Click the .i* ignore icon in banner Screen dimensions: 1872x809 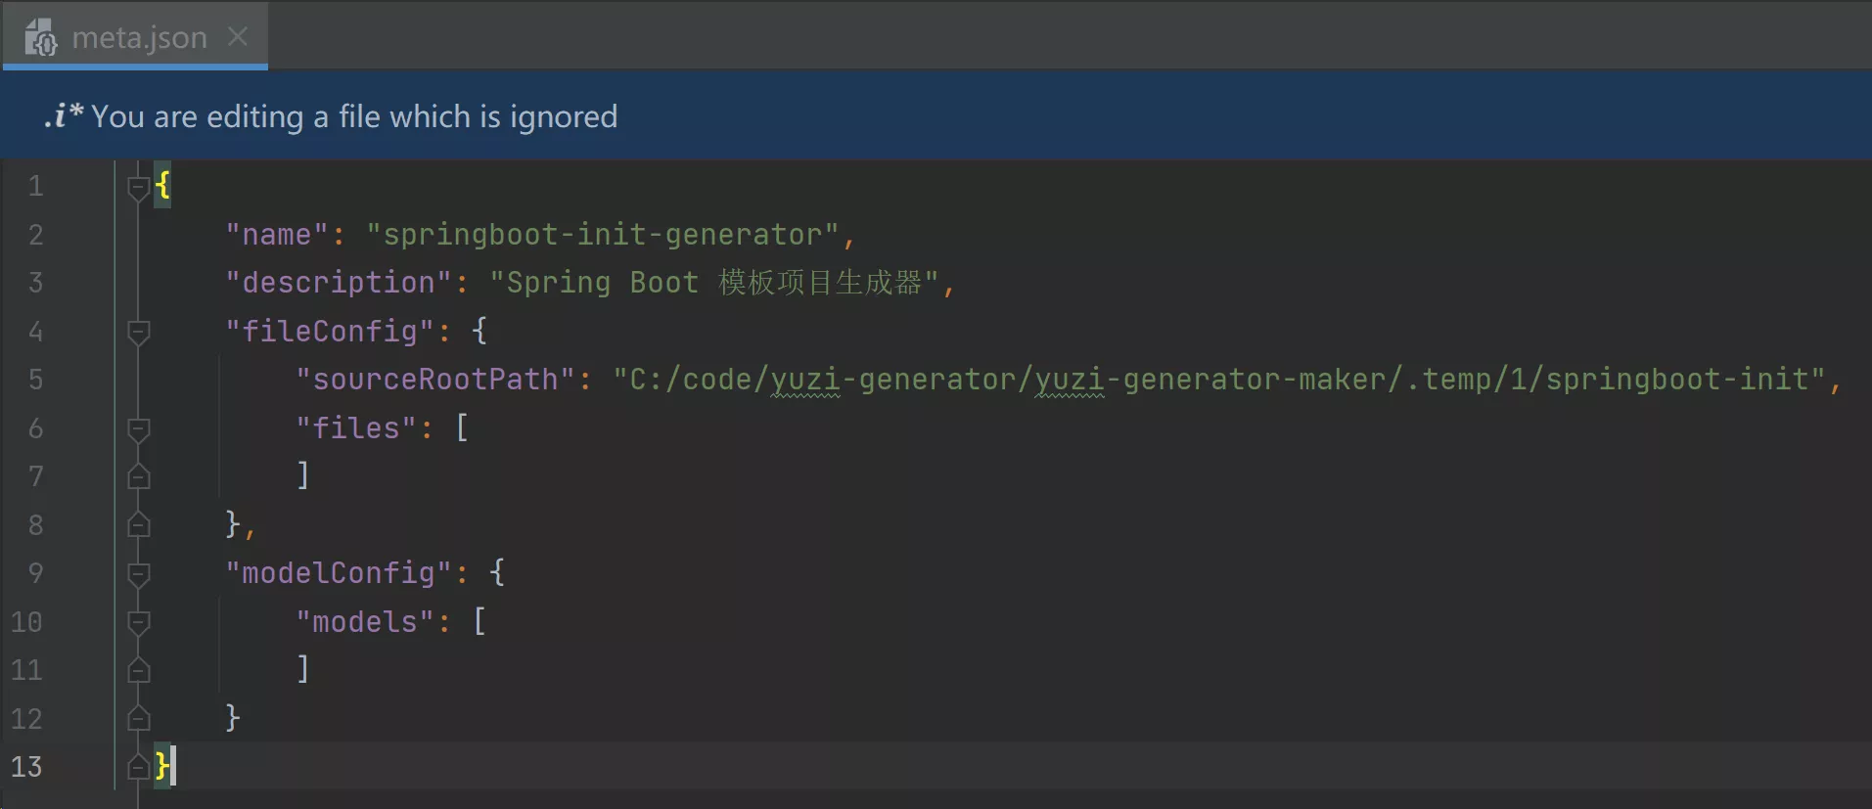point(63,115)
